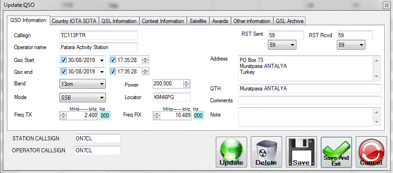This screenshot has height=173, width=393.
Task: Expand the Band dropdown showing 13cm
Action: (82, 84)
